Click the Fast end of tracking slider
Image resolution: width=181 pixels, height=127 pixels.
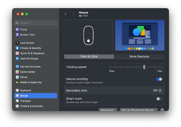(x=160, y=71)
